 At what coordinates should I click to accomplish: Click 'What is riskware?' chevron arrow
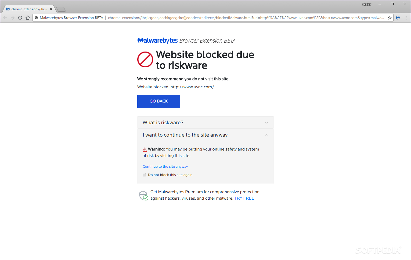point(266,123)
